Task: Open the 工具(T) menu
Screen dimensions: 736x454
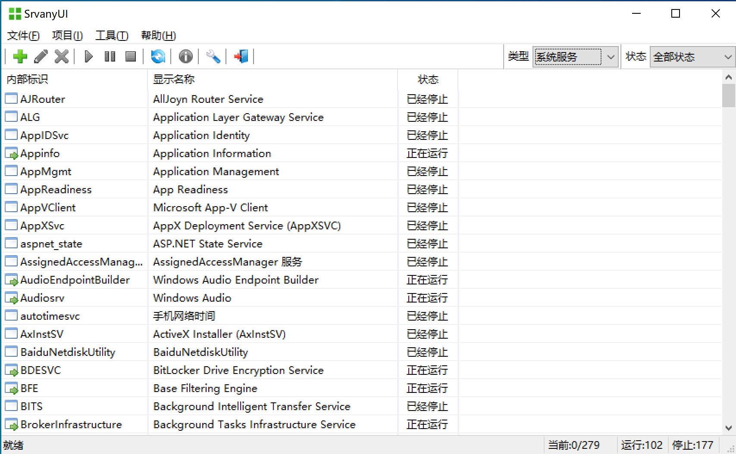Action: pyautogui.click(x=112, y=35)
